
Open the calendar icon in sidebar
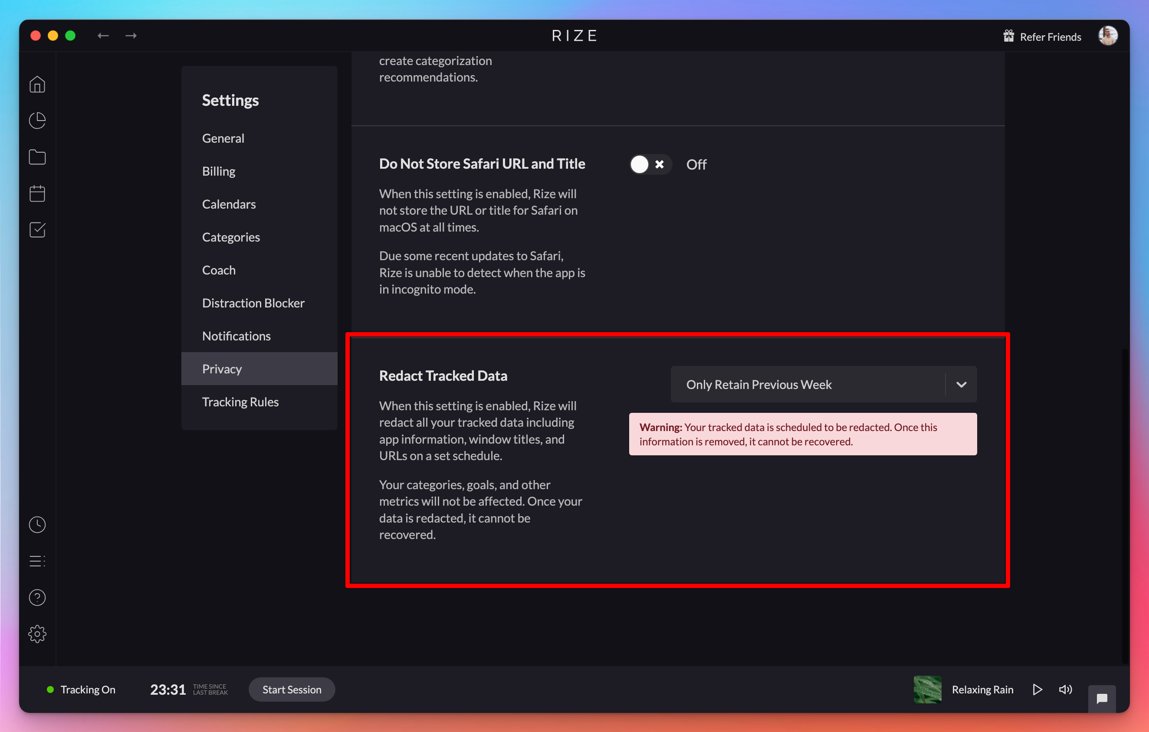tap(37, 193)
